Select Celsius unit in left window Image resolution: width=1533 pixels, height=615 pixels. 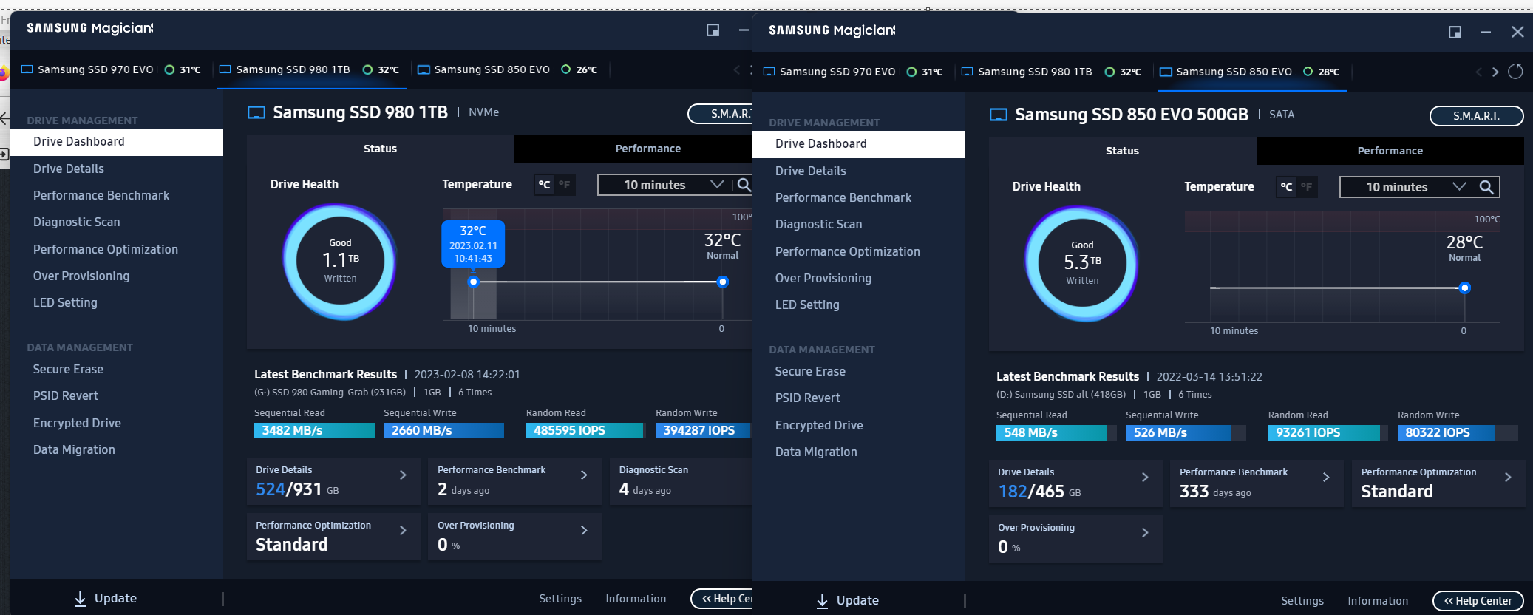[544, 185]
